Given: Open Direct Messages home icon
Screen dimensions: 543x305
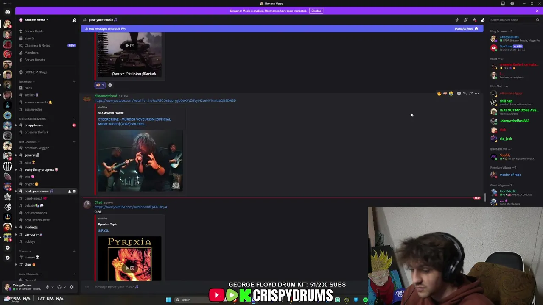Looking at the screenshot, I should [x=7, y=12].
